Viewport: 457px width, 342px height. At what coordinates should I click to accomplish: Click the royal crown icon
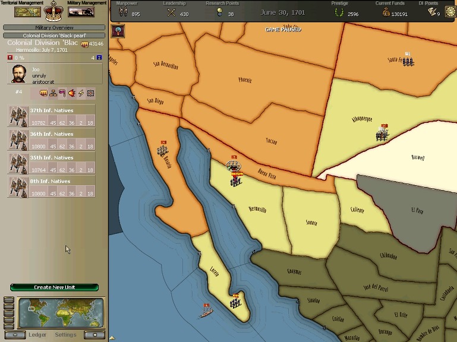coord(54,11)
